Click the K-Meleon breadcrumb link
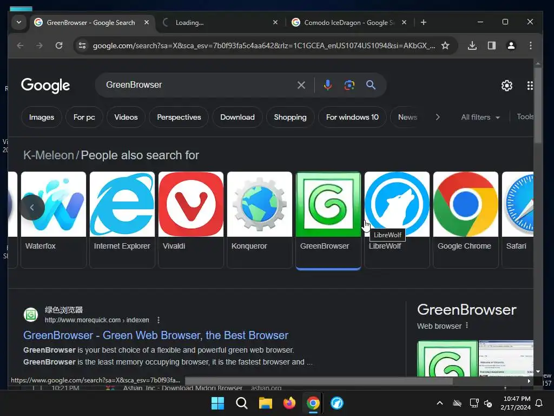The image size is (554, 416). [x=48, y=155]
